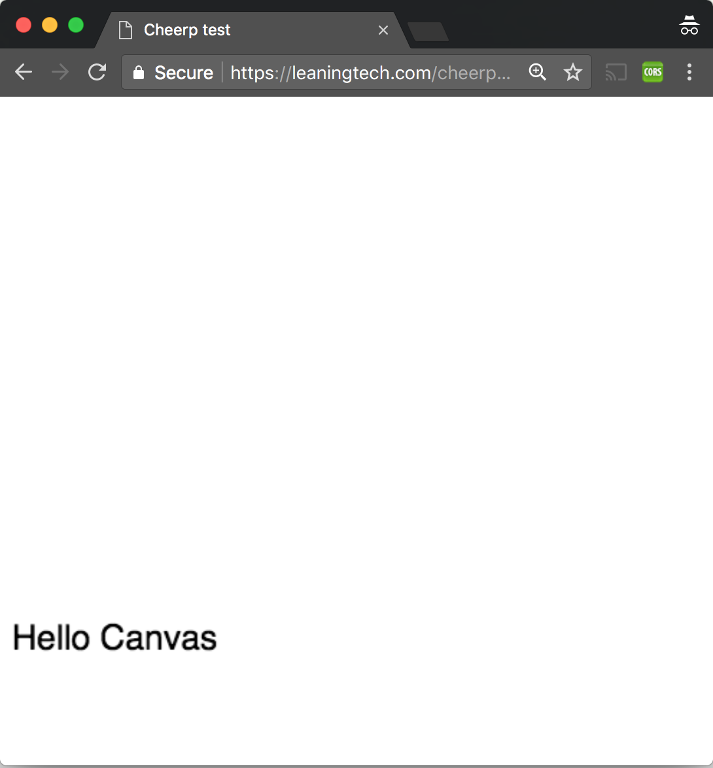This screenshot has height=768, width=713.
Task: Click the Secure label in address bar
Action: 183,73
